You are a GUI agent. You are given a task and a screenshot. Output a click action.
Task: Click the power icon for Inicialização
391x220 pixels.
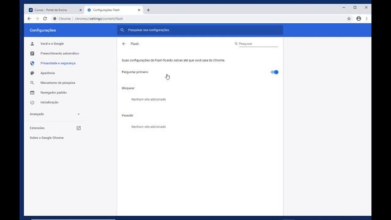click(x=32, y=103)
